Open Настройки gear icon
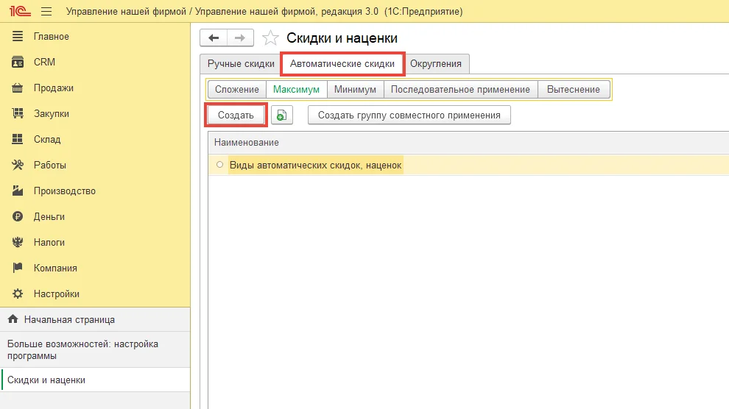 click(x=18, y=294)
